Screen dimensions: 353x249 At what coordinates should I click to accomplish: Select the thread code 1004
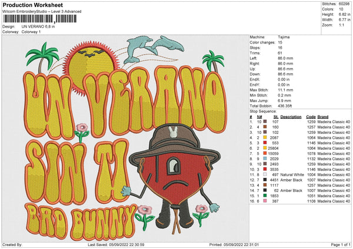click(x=311, y=174)
